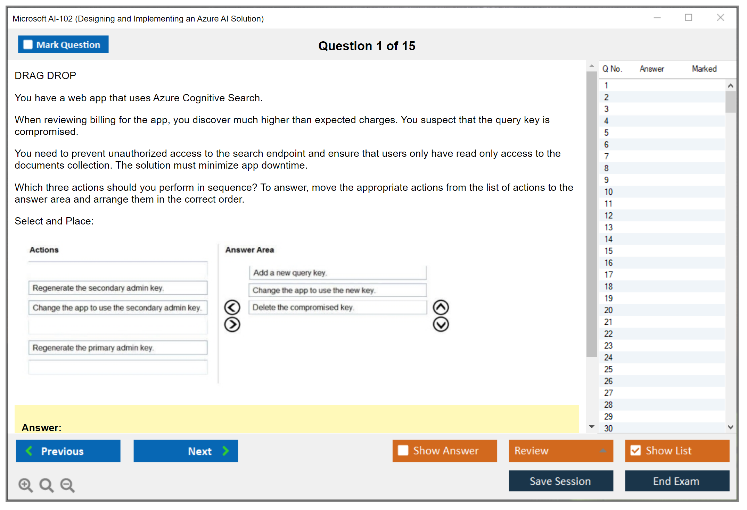Screen dimensions: 747x510
Task: Click the move-left circular arrow icon
Action: (232, 307)
